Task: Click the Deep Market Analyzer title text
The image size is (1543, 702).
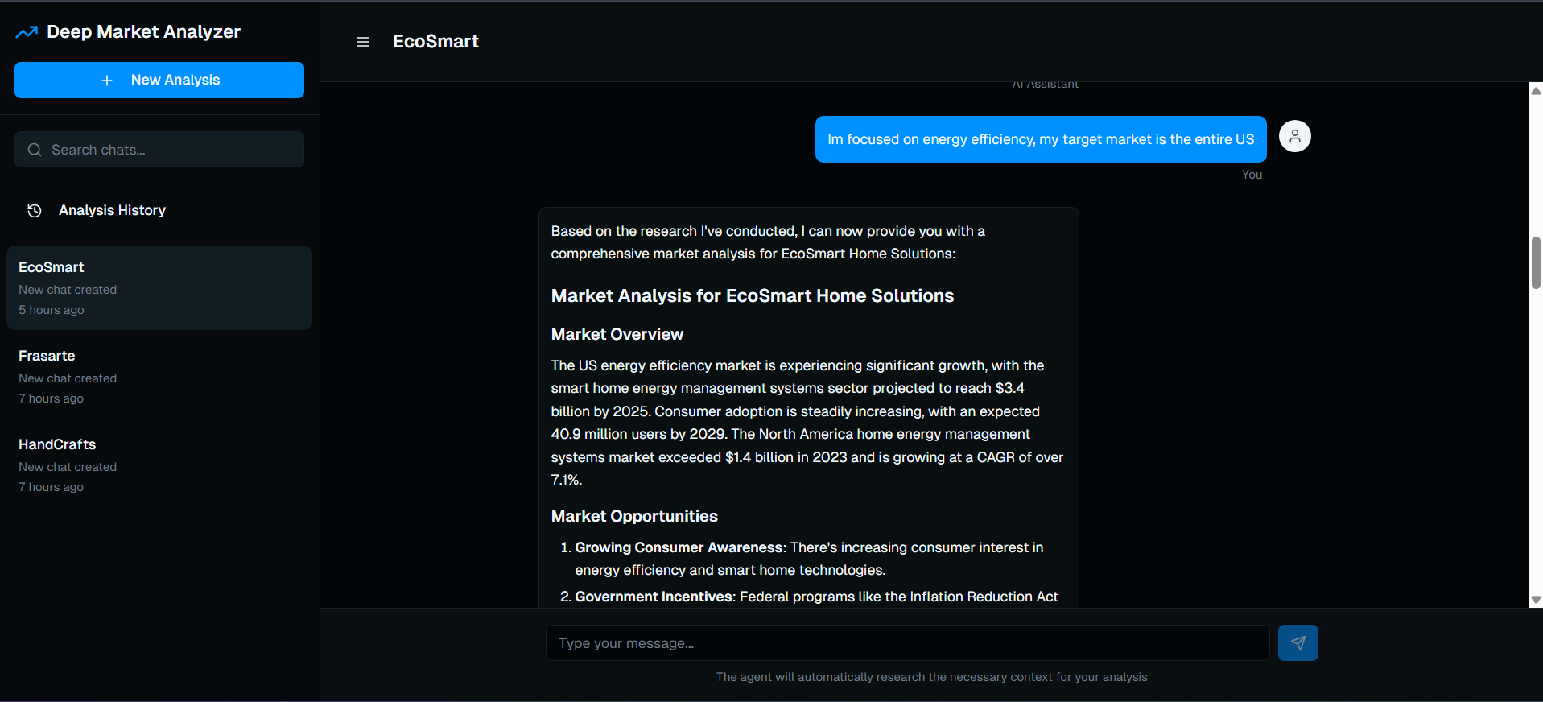Action: point(143,32)
